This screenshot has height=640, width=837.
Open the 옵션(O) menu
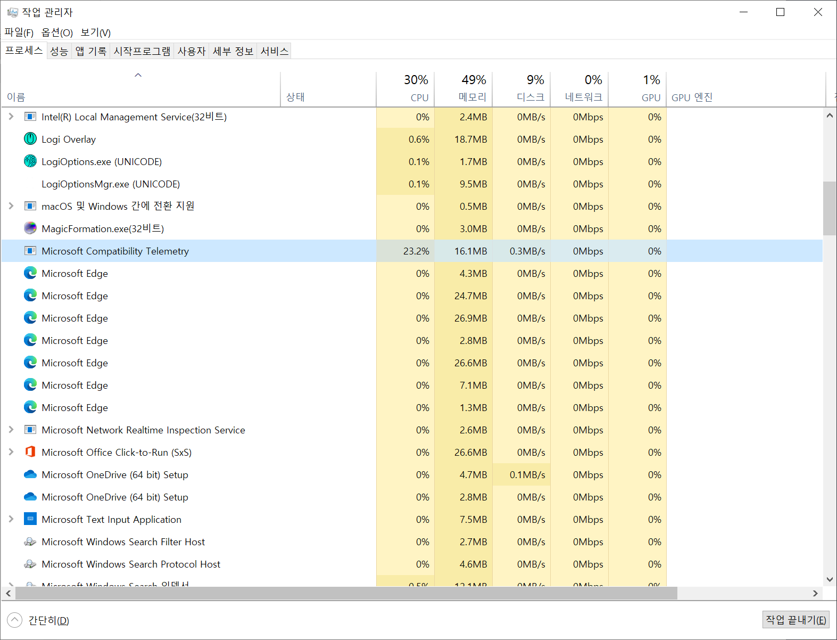coord(57,32)
